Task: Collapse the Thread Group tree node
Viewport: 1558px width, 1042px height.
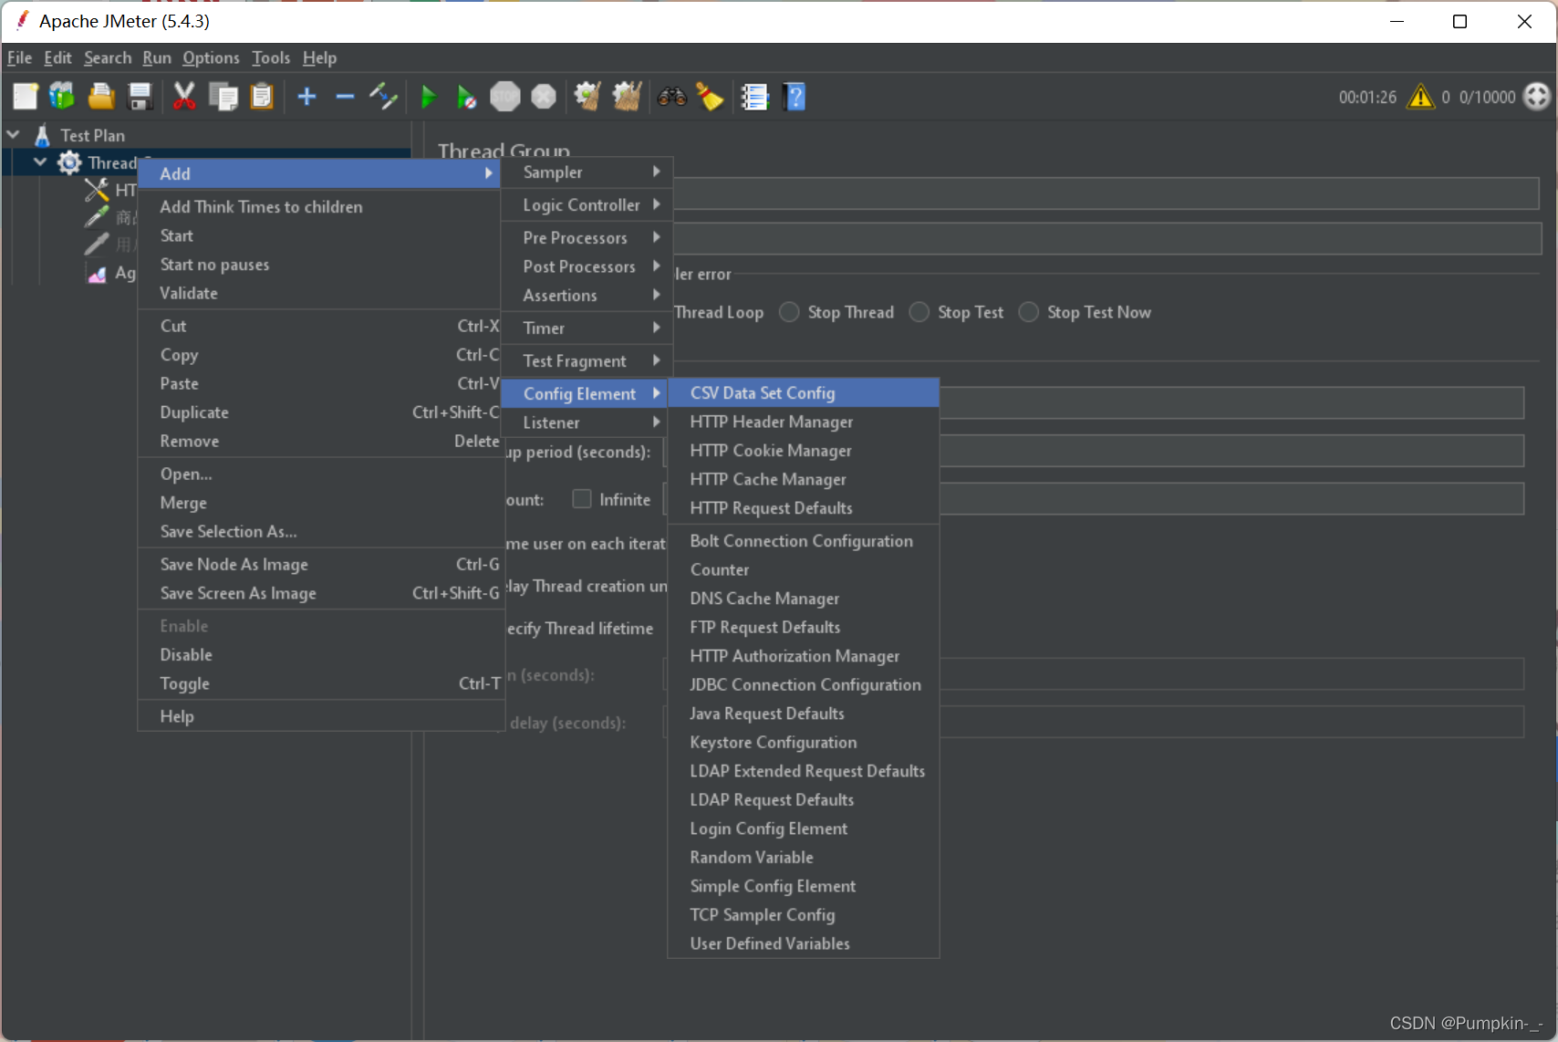Action: (x=40, y=162)
